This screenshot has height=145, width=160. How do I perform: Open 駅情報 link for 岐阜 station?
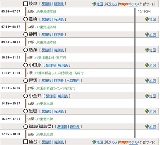[47, 4]
